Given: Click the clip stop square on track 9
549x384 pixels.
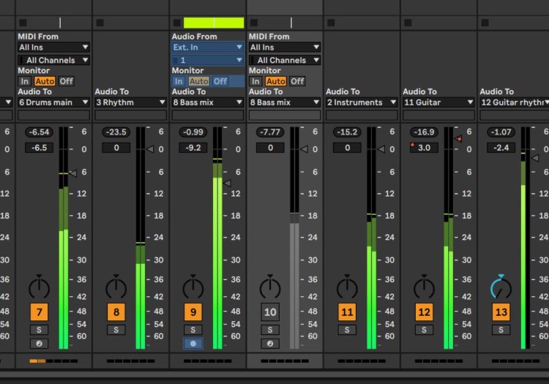Looking at the screenshot, I should (177, 23).
